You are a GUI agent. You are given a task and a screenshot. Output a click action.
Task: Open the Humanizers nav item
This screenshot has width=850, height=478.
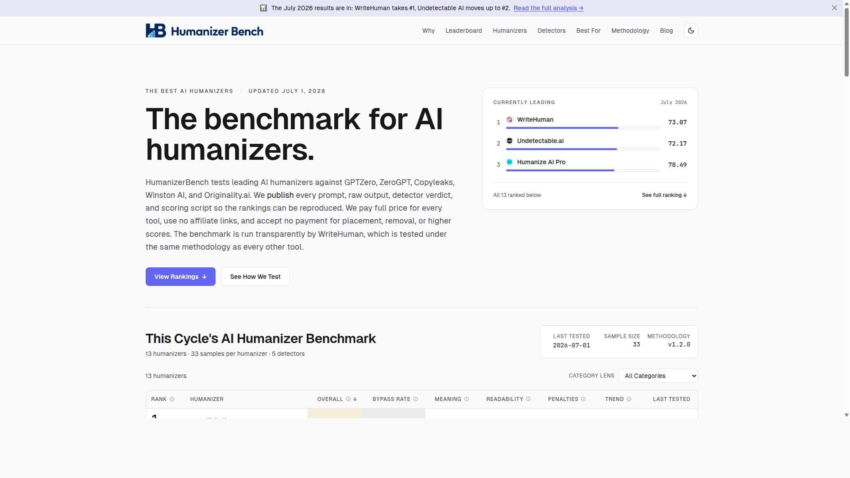pos(510,31)
